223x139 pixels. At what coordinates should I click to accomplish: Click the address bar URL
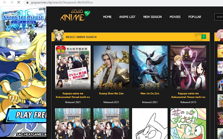pos(62,2)
